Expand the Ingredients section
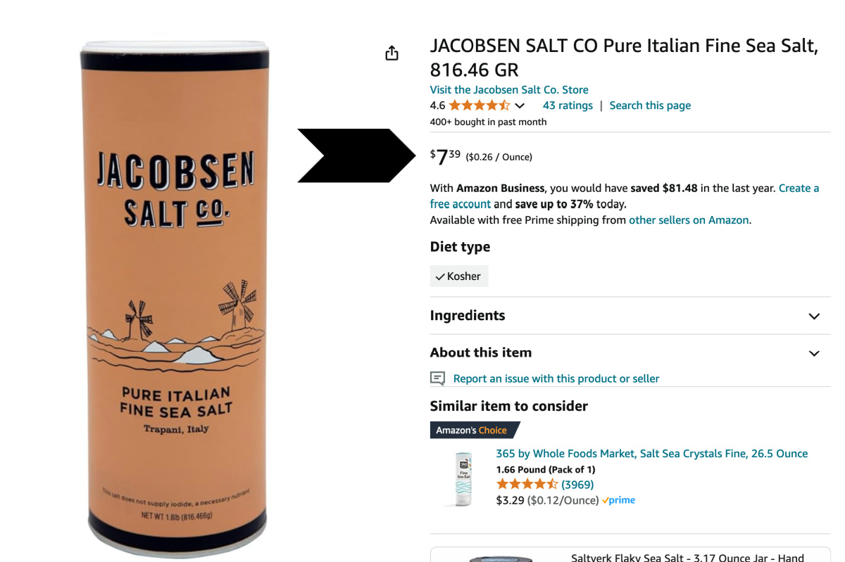 click(814, 317)
